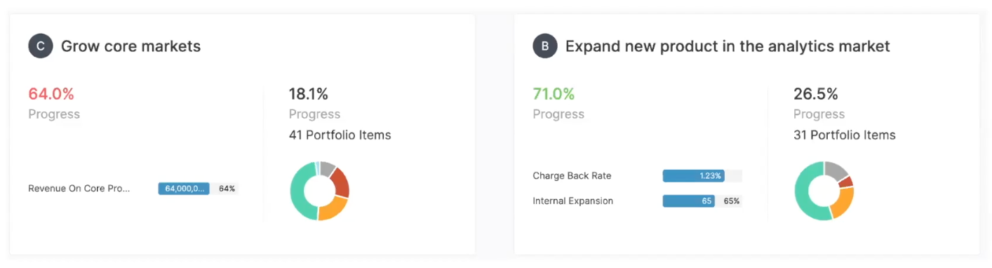Click the circled C badge icon
The width and height of the screenshot is (992, 268).
[x=41, y=46]
